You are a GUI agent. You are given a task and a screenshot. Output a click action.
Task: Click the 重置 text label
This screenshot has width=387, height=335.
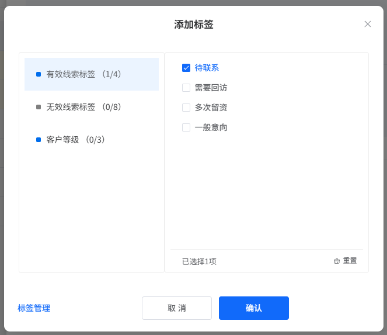350,261
